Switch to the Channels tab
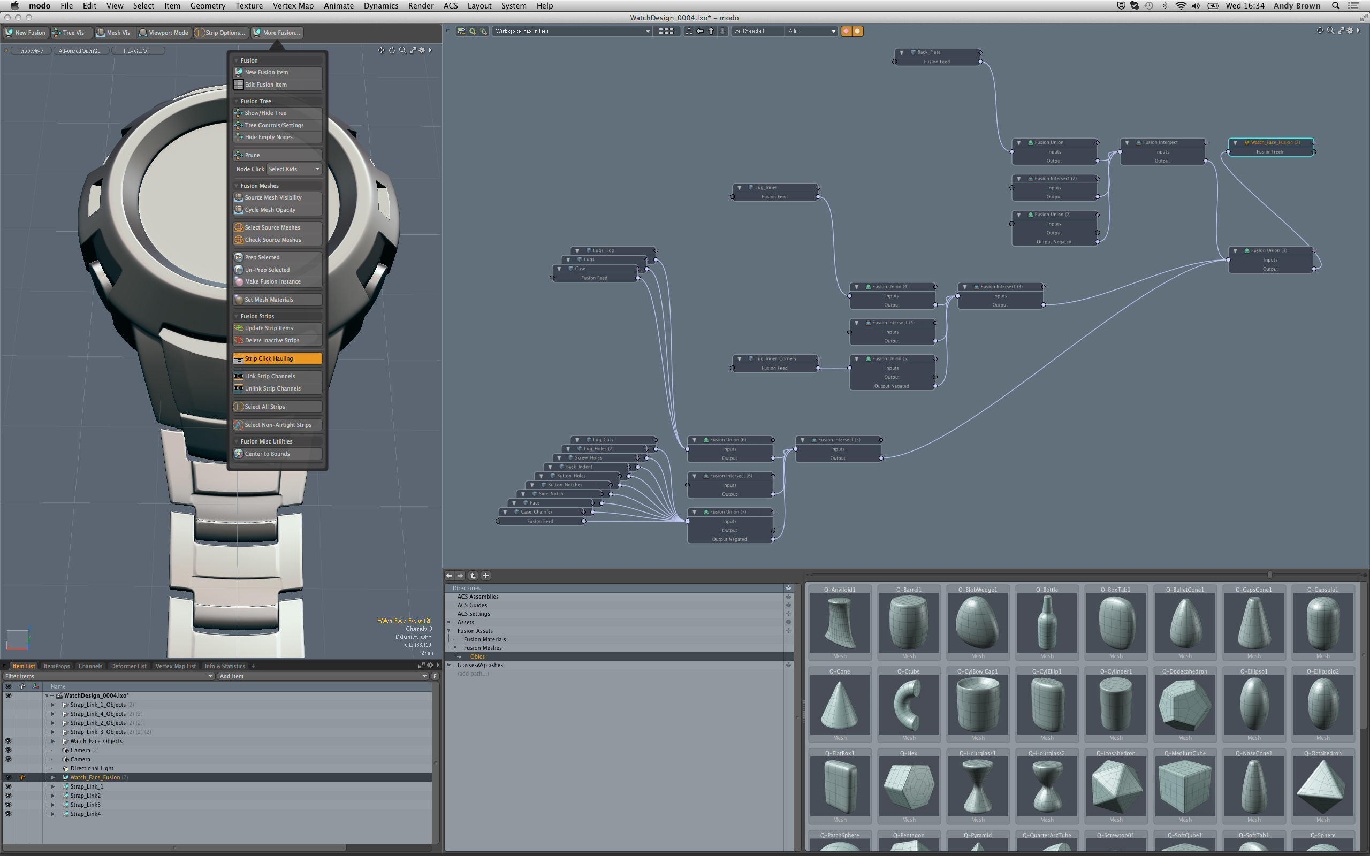The height and width of the screenshot is (856, 1370). 90,667
